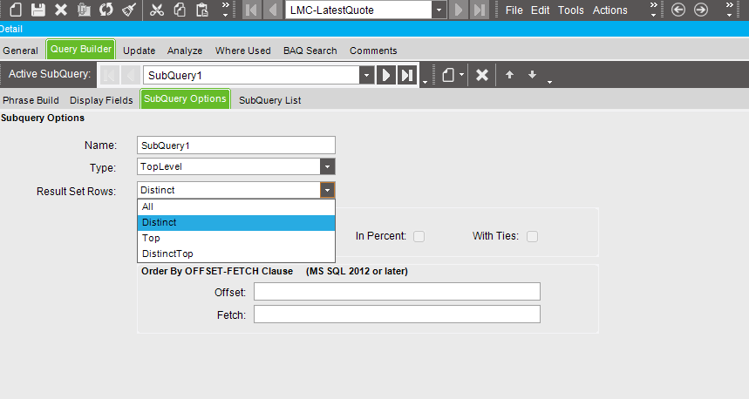The height and width of the screenshot is (399, 749).
Task: Click the Offset input field
Action: tap(397, 292)
